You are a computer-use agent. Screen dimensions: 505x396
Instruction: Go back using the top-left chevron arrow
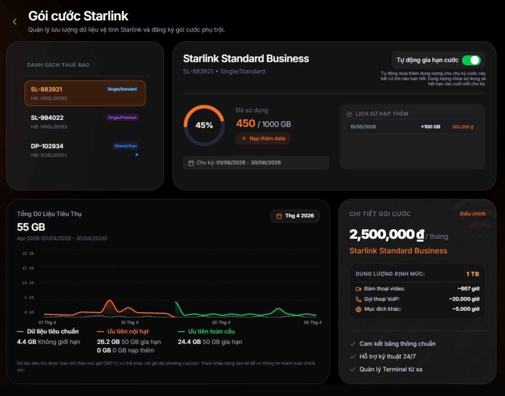click(x=15, y=22)
